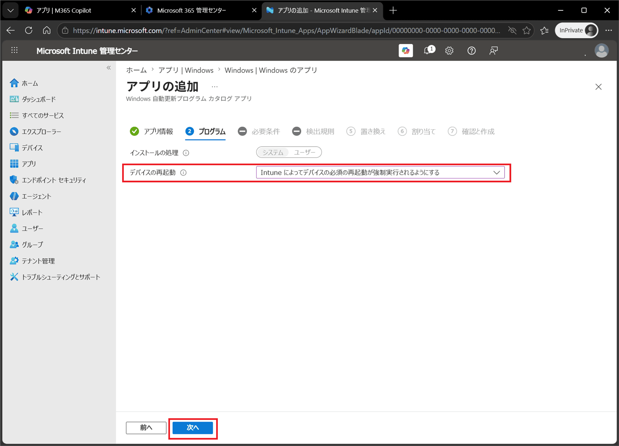
Task: Switch to the アプリ情報 step tab
Action: (151, 131)
